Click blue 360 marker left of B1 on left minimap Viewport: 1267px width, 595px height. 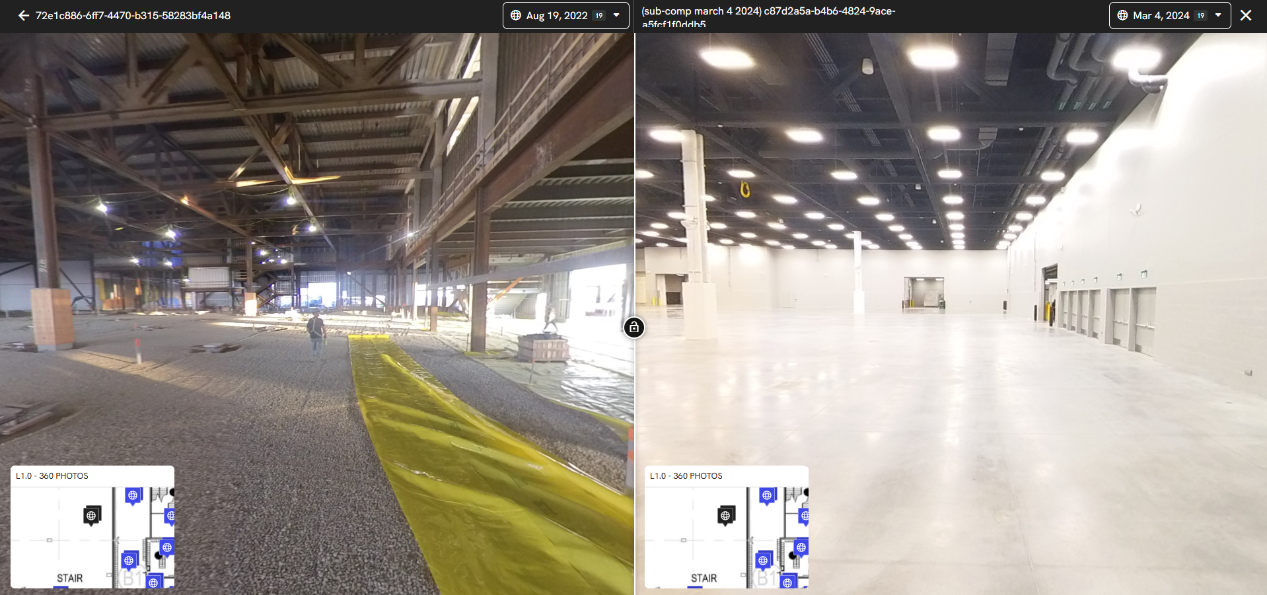tap(129, 561)
